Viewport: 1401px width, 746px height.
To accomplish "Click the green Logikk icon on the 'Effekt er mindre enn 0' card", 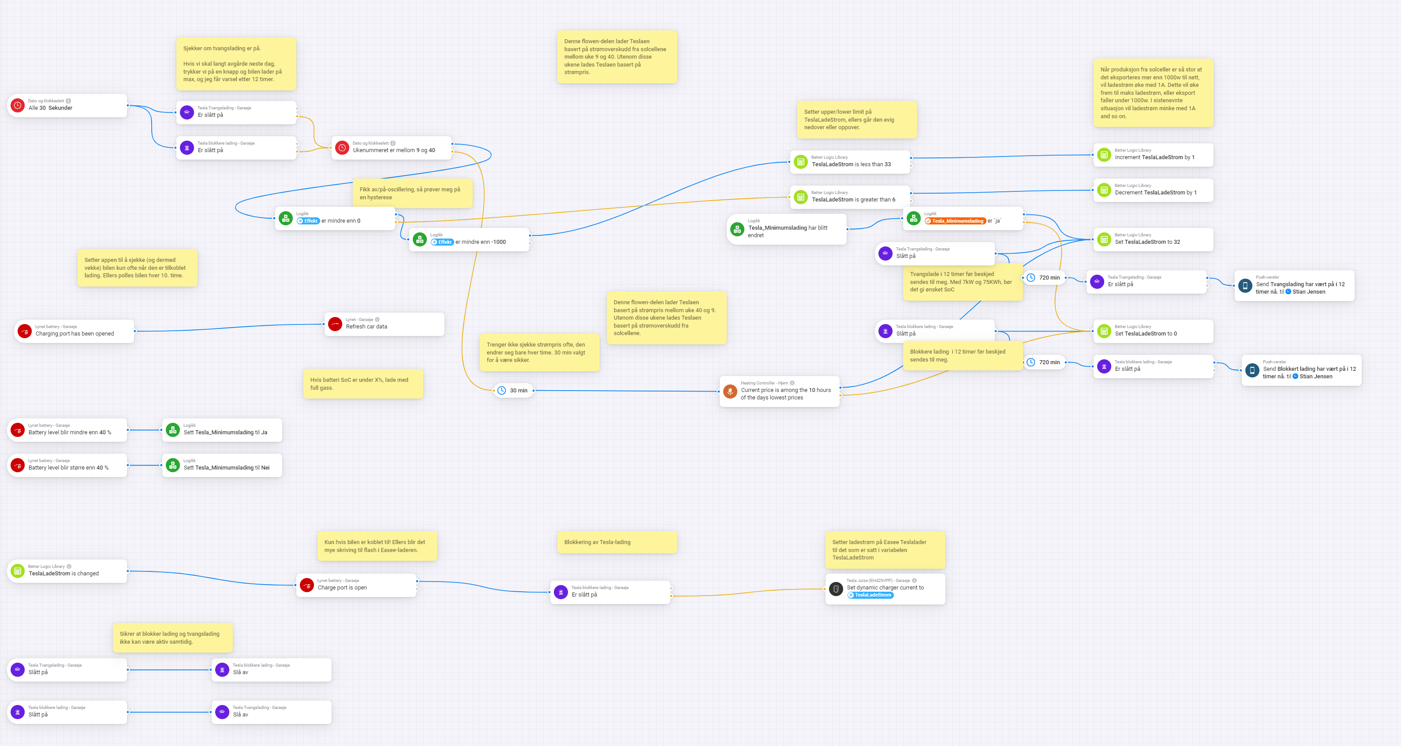I will tap(285, 218).
